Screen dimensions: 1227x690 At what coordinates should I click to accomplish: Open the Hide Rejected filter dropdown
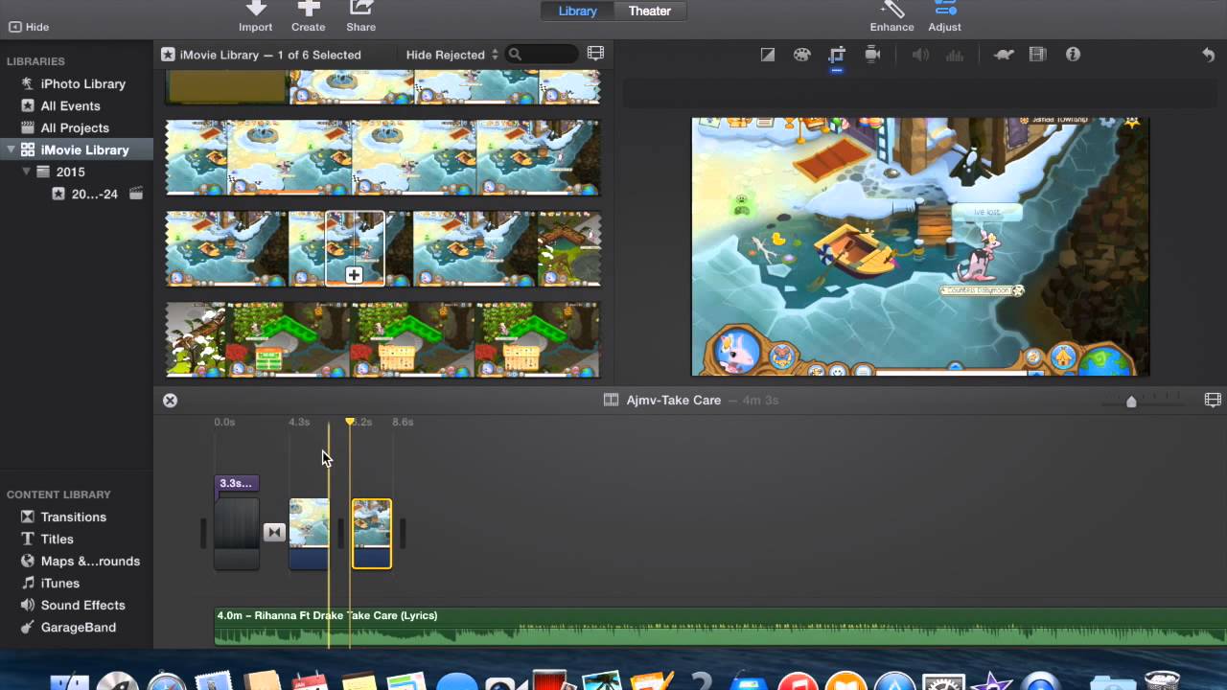click(450, 55)
